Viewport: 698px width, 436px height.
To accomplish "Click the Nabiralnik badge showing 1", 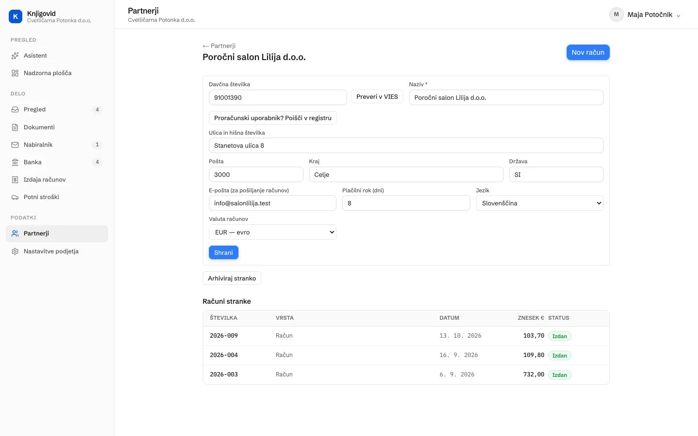I will 97,145.
